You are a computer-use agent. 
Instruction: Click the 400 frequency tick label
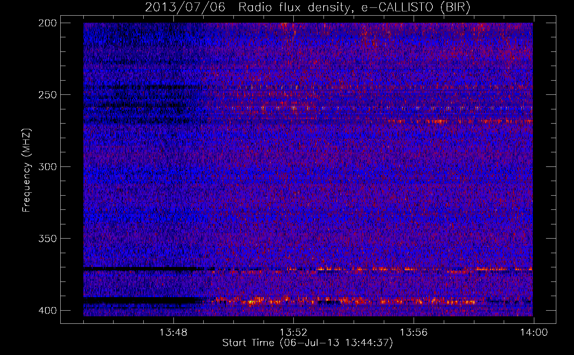[x=47, y=311]
